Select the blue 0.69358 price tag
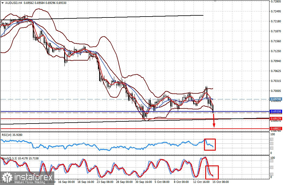The image size is (283, 185). pyautogui.click(x=276, y=111)
